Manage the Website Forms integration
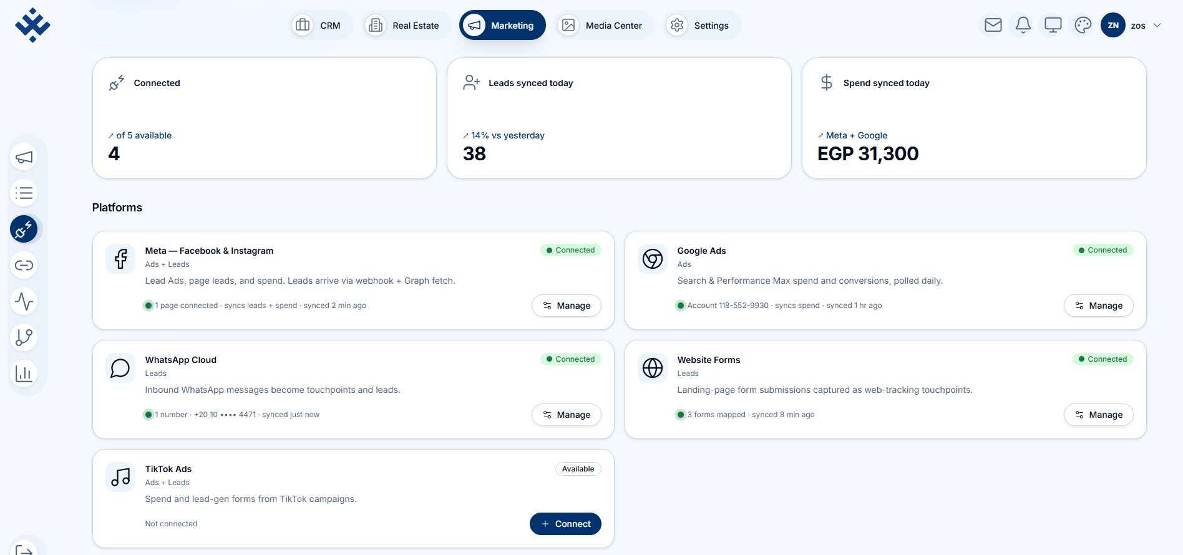 (1099, 415)
